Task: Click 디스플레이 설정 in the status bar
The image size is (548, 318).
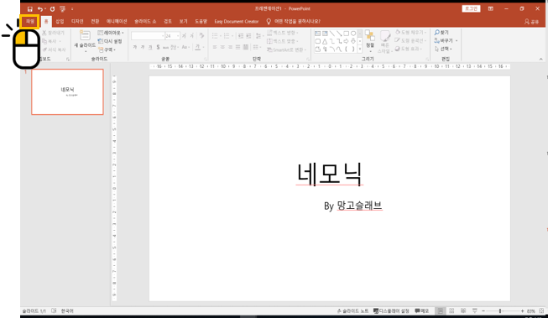Action: tap(391, 310)
